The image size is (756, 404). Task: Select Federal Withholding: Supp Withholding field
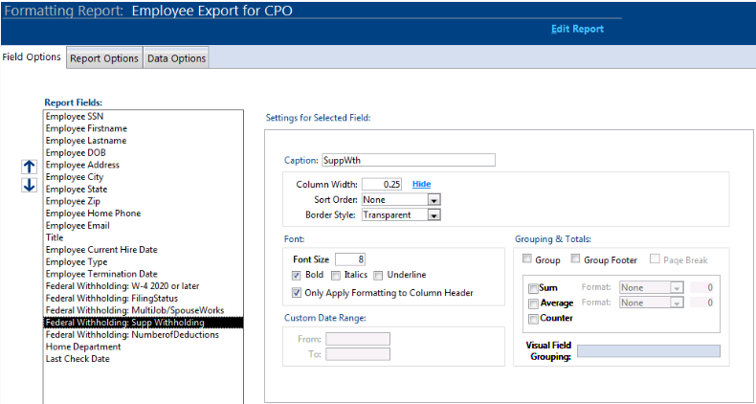pos(144,323)
